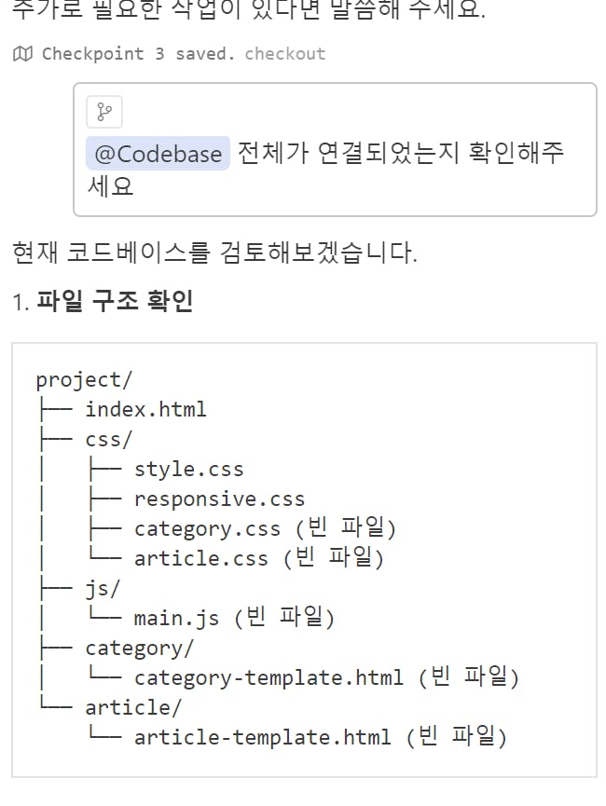This screenshot has height=806, width=606.
Task: Select article-template.html in the code block
Action: point(262,737)
